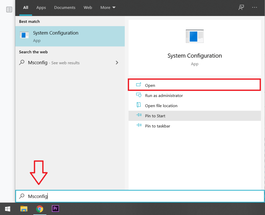Launch Adobe Premiere Pro from the taskbar
The image size is (265, 215).
[x=55, y=209]
